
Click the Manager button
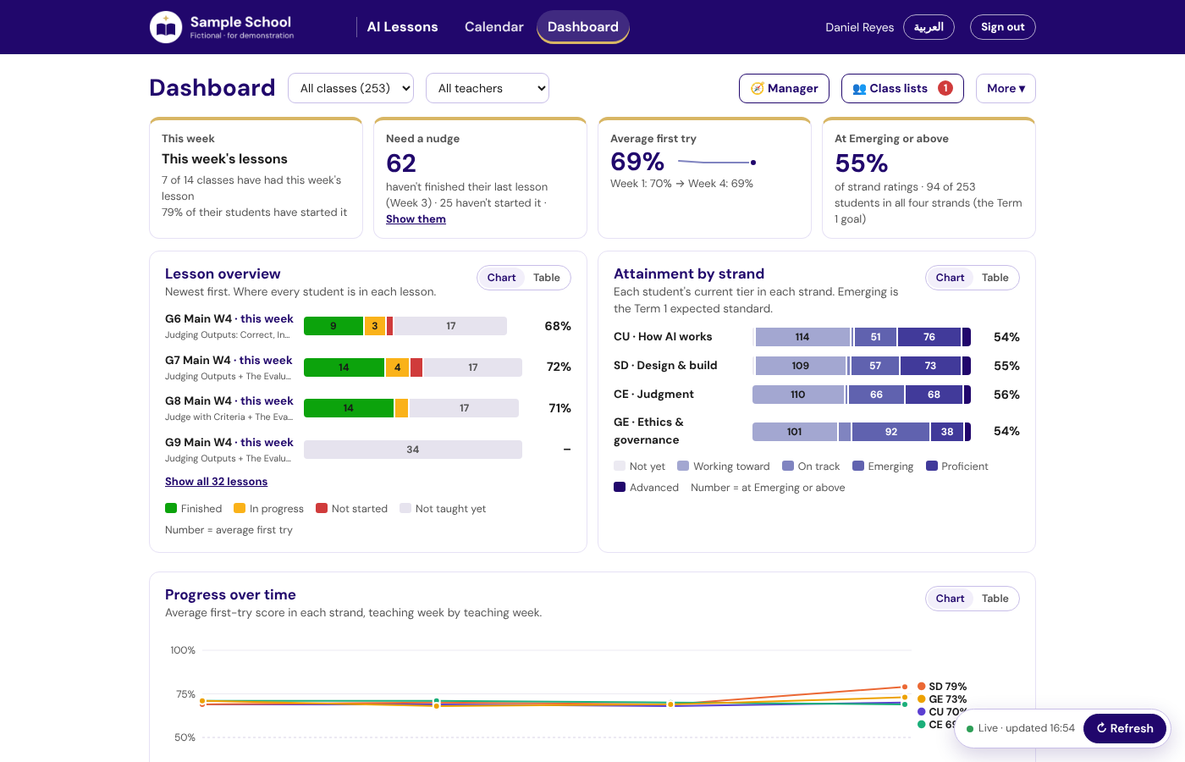(784, 88)
